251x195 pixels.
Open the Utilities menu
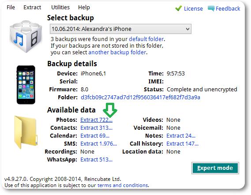(60, 7)
